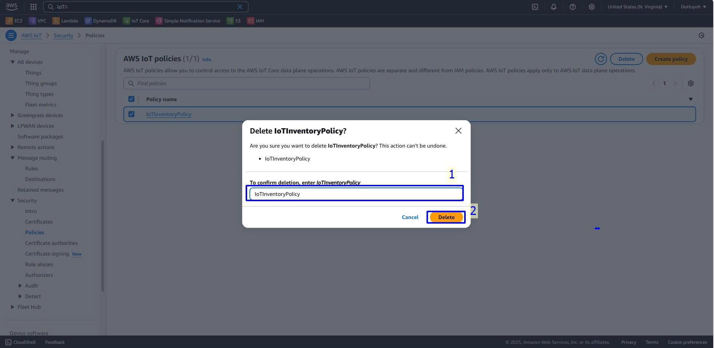Launch CloudShell from the top bar icon
Viewport: 714px width, 348px height.
pos(535,7)
